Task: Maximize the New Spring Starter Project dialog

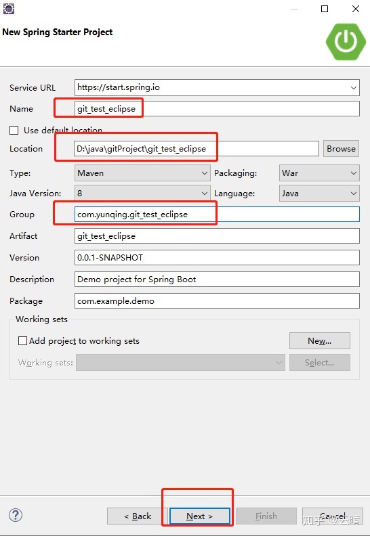Action: pyautogui.click(x=325, y=9)
